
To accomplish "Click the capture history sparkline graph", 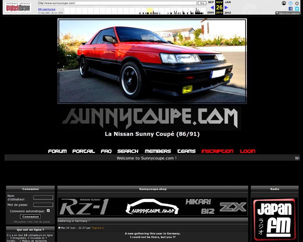I will tap(135, 11).
